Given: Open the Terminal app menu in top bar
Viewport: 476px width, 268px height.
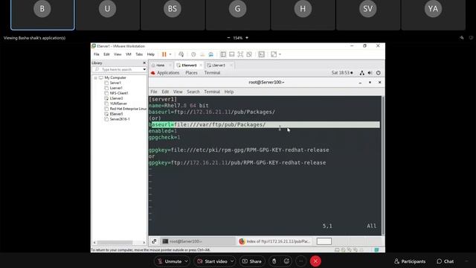Looking at the screenshot, I should coord(212,73).
